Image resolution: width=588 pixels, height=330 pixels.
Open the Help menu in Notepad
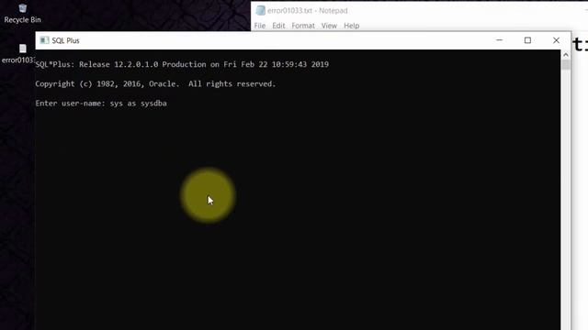click(351, 26)
